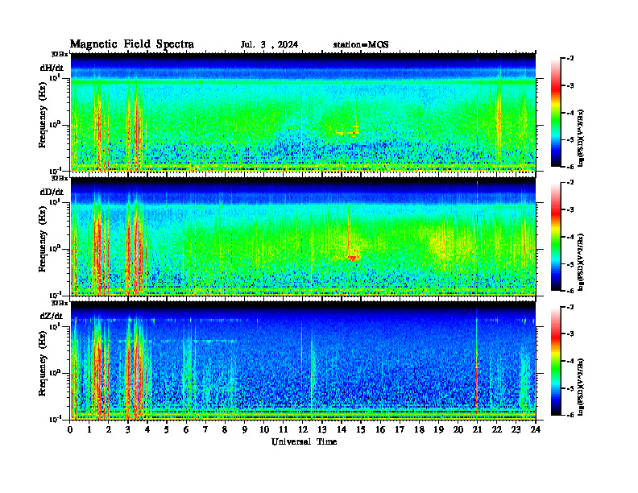
Task: Click the "station=MOS" label
Action: click(x=361, y=45)
